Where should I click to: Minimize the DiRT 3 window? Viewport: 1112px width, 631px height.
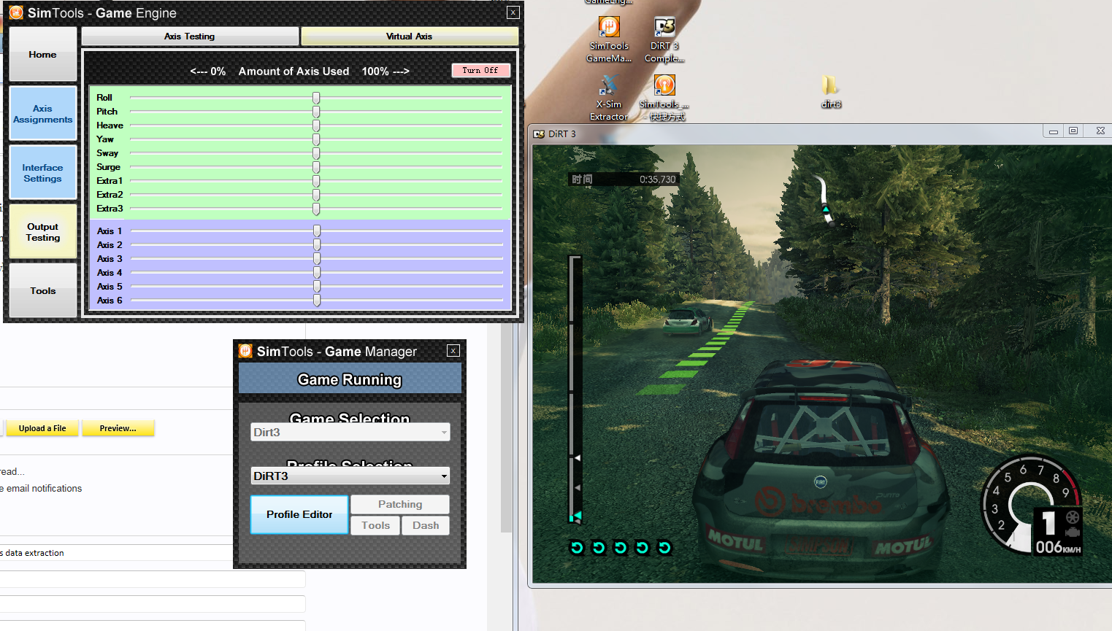1054,131
